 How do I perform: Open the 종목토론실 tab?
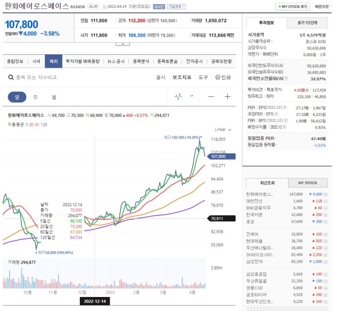tap(167, 62)
